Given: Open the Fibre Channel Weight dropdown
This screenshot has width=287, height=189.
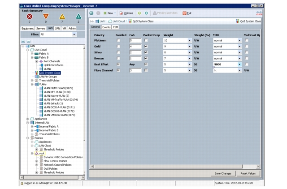Looking at the screenshot, I should click(x=189, y=70).
